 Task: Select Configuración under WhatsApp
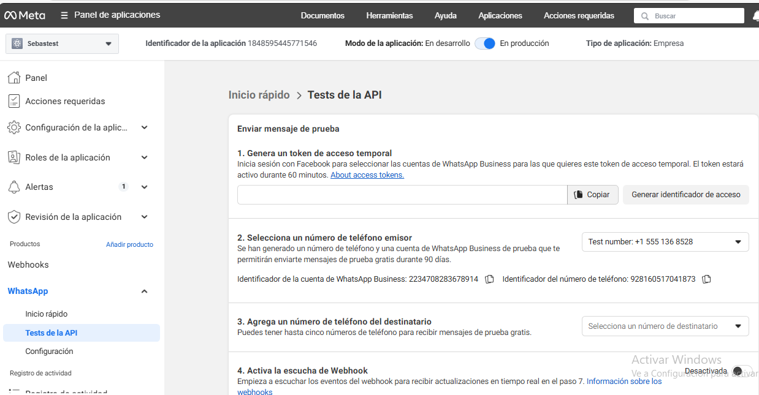pyautogui.click(x=49, y=352)
